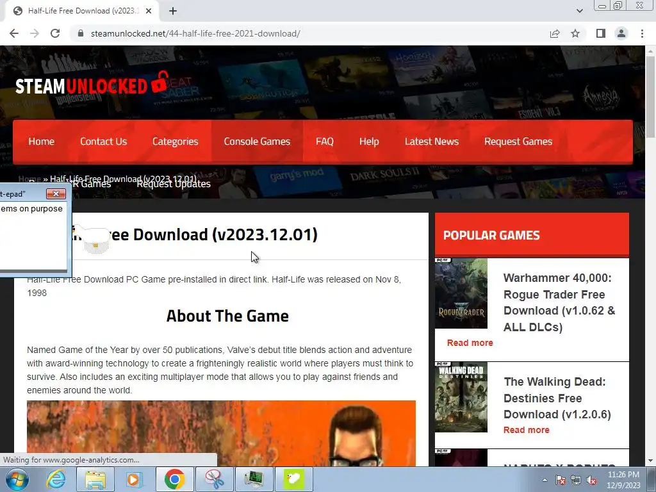Open the Windows Start button
The width and height of the screenshot is (656, 492).
17,479
